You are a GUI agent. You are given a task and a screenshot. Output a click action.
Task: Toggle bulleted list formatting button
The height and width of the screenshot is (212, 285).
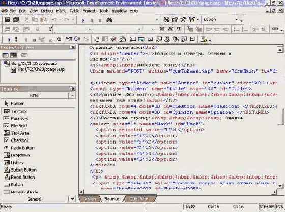(x=245, y=29)
